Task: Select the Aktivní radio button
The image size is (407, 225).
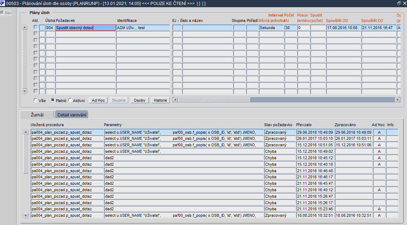Action: (x=70, y=100)
